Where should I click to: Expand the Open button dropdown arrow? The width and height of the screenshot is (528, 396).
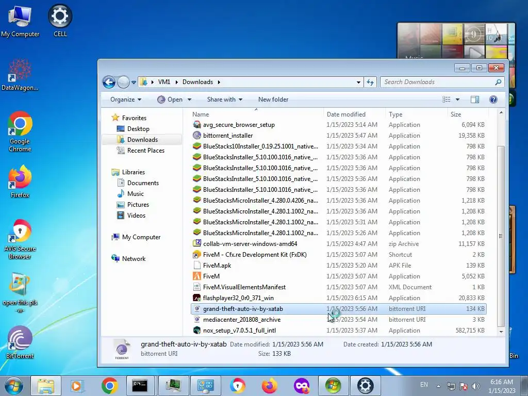coord(189,100)
